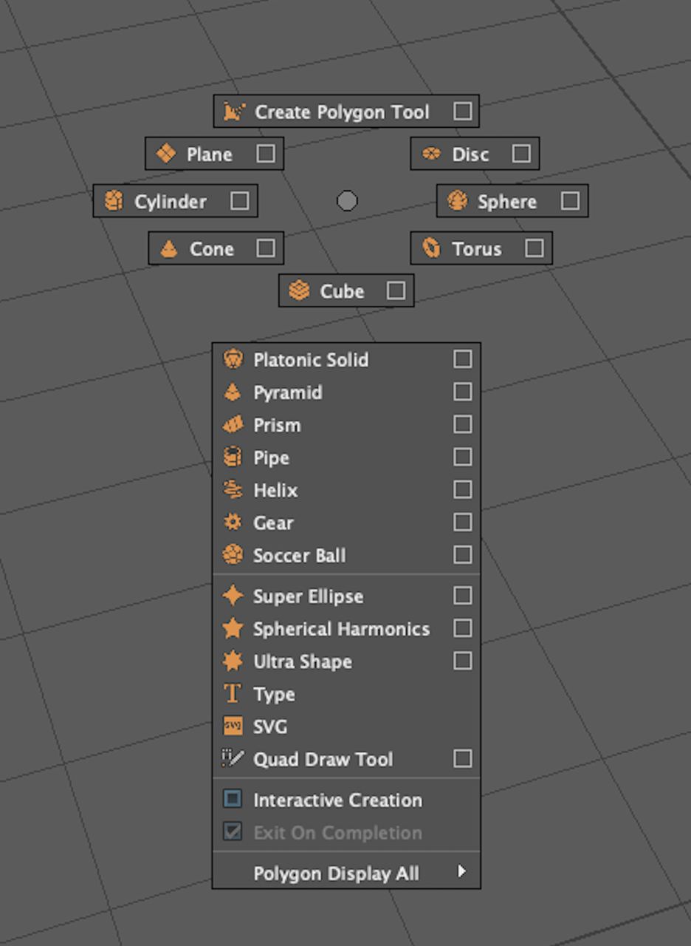
Task: Choose Helix from the menu
Action: (346, 489)
